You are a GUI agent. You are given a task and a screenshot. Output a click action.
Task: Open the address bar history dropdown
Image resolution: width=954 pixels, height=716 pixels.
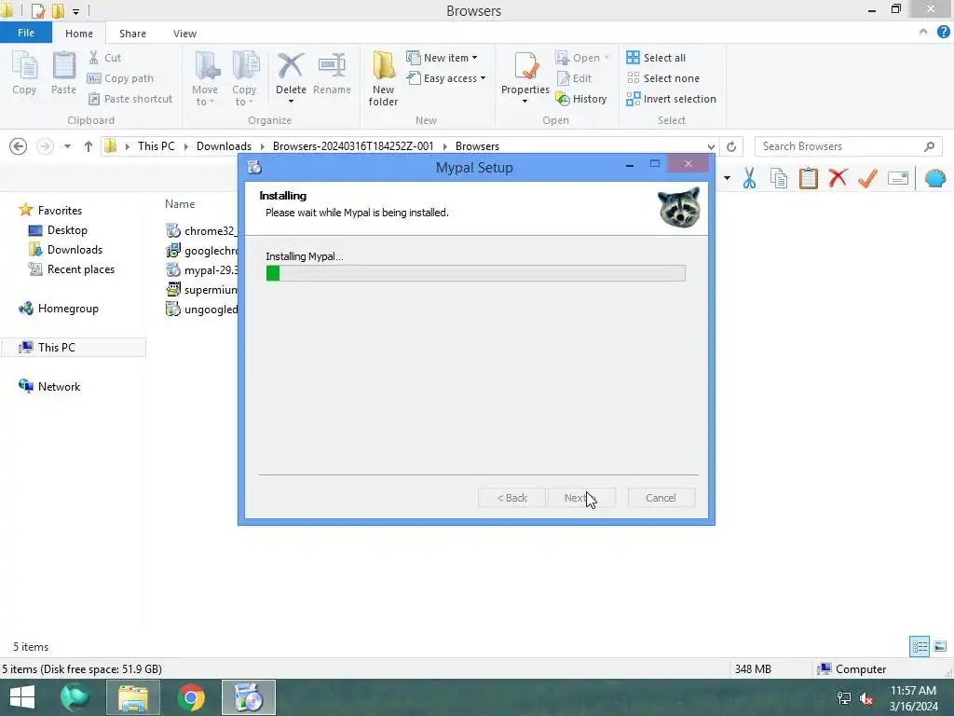click(x=711, y=146)
